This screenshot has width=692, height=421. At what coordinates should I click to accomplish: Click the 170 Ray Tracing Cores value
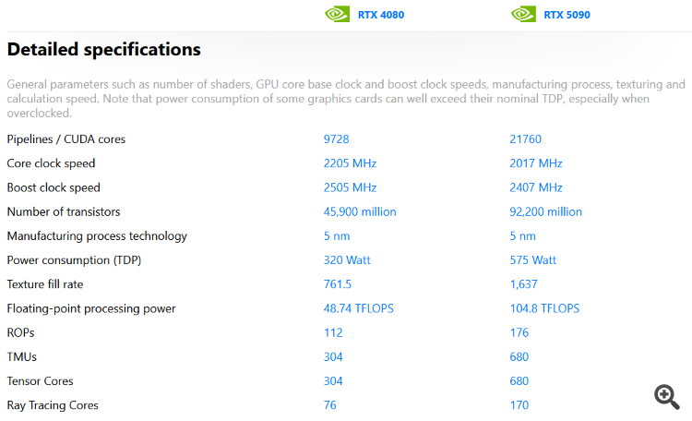pos(519,405)
